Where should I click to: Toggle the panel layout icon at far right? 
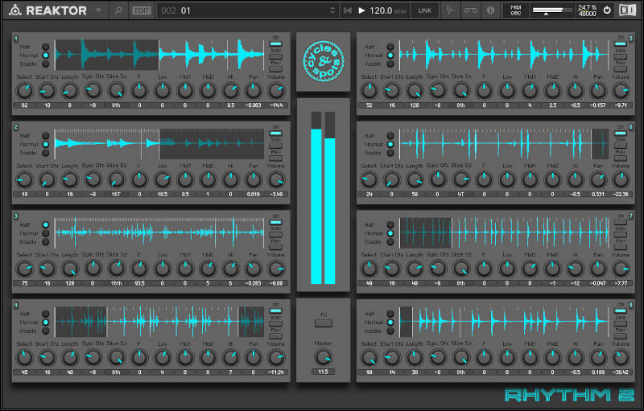click(628, 10)
